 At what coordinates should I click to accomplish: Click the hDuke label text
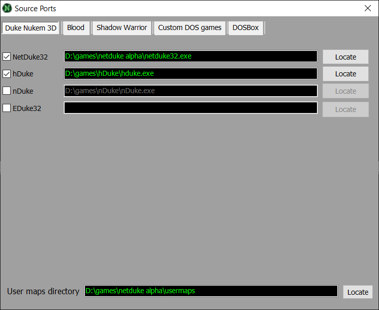coord(23,74)
